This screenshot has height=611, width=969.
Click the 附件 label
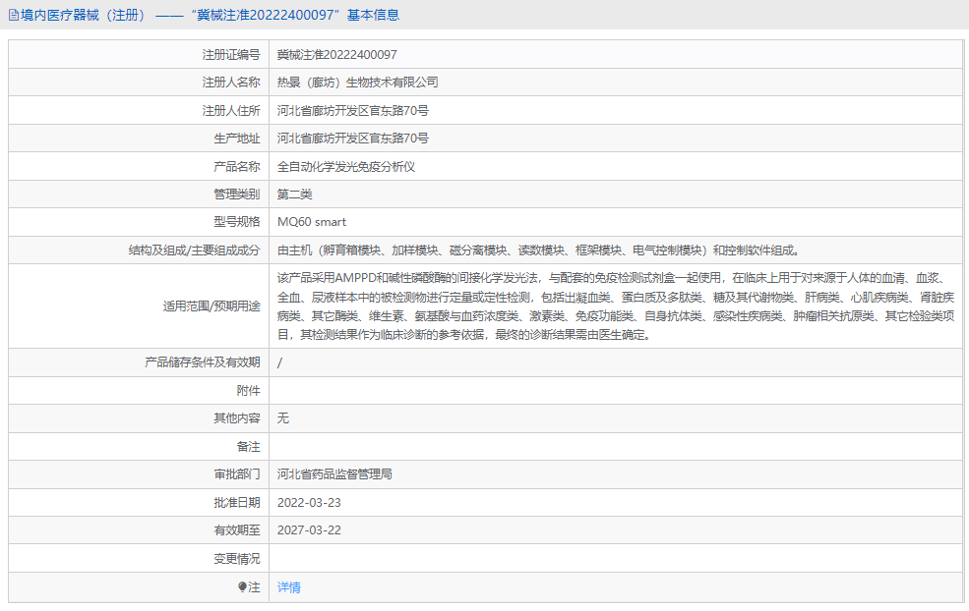[x=249, y=391]
